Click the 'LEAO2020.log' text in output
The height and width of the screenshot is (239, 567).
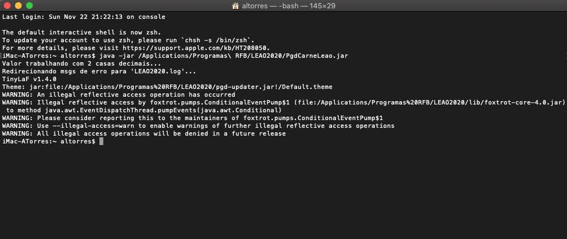coord(156,71)
